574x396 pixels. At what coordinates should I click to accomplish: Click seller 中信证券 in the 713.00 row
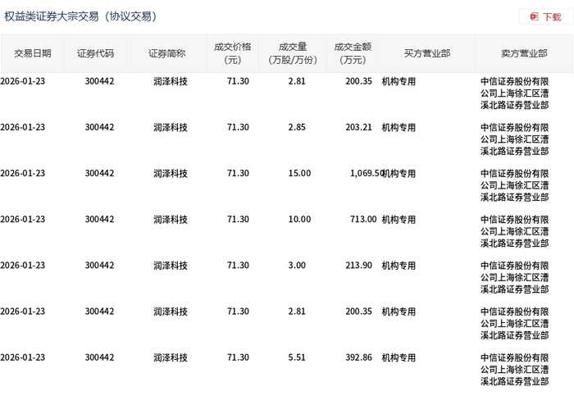pyautogui.click(x=515, y=231)
